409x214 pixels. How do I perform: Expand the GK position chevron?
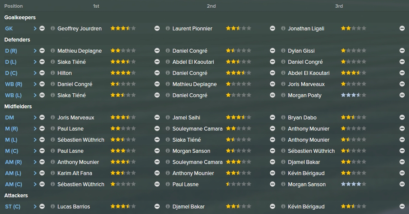tap(35, 28)
